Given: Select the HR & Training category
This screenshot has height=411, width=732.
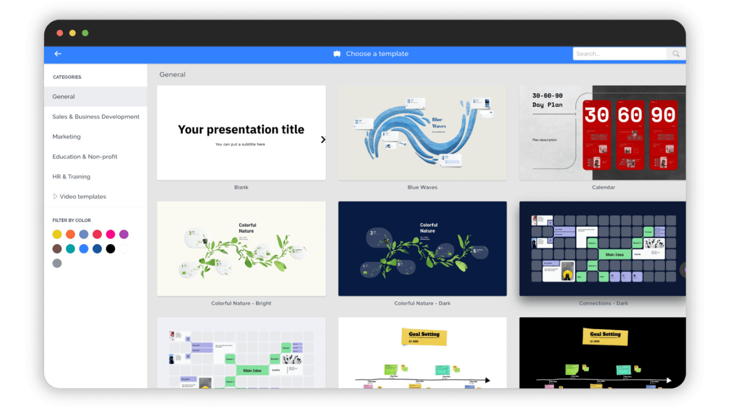Looking at the screenshot, I should tap(71, 176).
